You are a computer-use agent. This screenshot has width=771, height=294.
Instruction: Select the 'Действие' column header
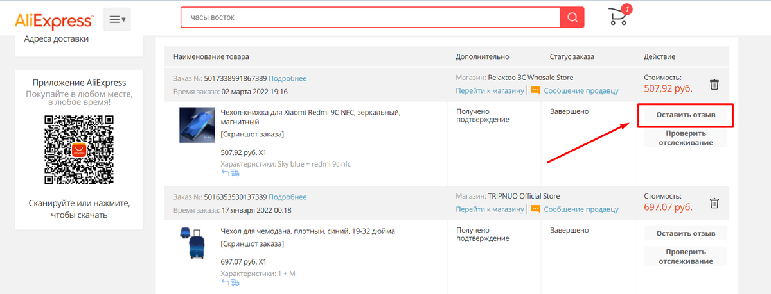659,57
